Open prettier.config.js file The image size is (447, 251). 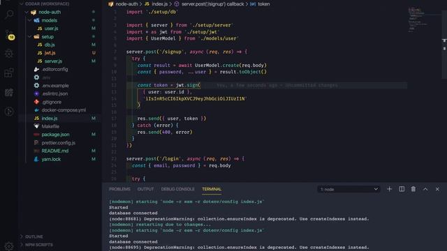pyautogui.click(x=59, y=143)
